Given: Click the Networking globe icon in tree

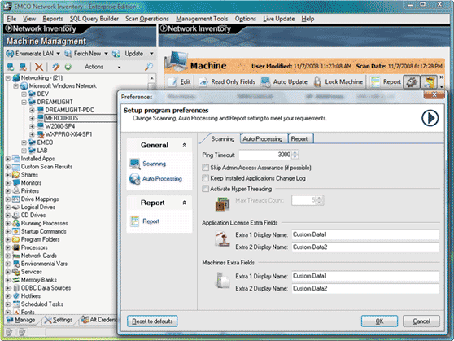Looking at the screenshot, I should coord(16,77).
